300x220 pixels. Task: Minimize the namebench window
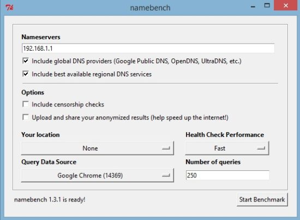tap(253, 7)
